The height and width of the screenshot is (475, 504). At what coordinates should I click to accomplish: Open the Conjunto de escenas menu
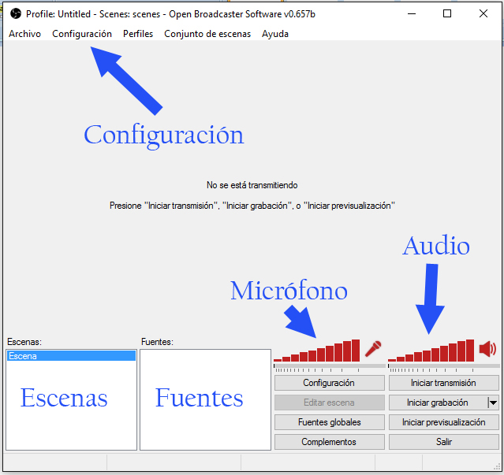coord(207,34)
